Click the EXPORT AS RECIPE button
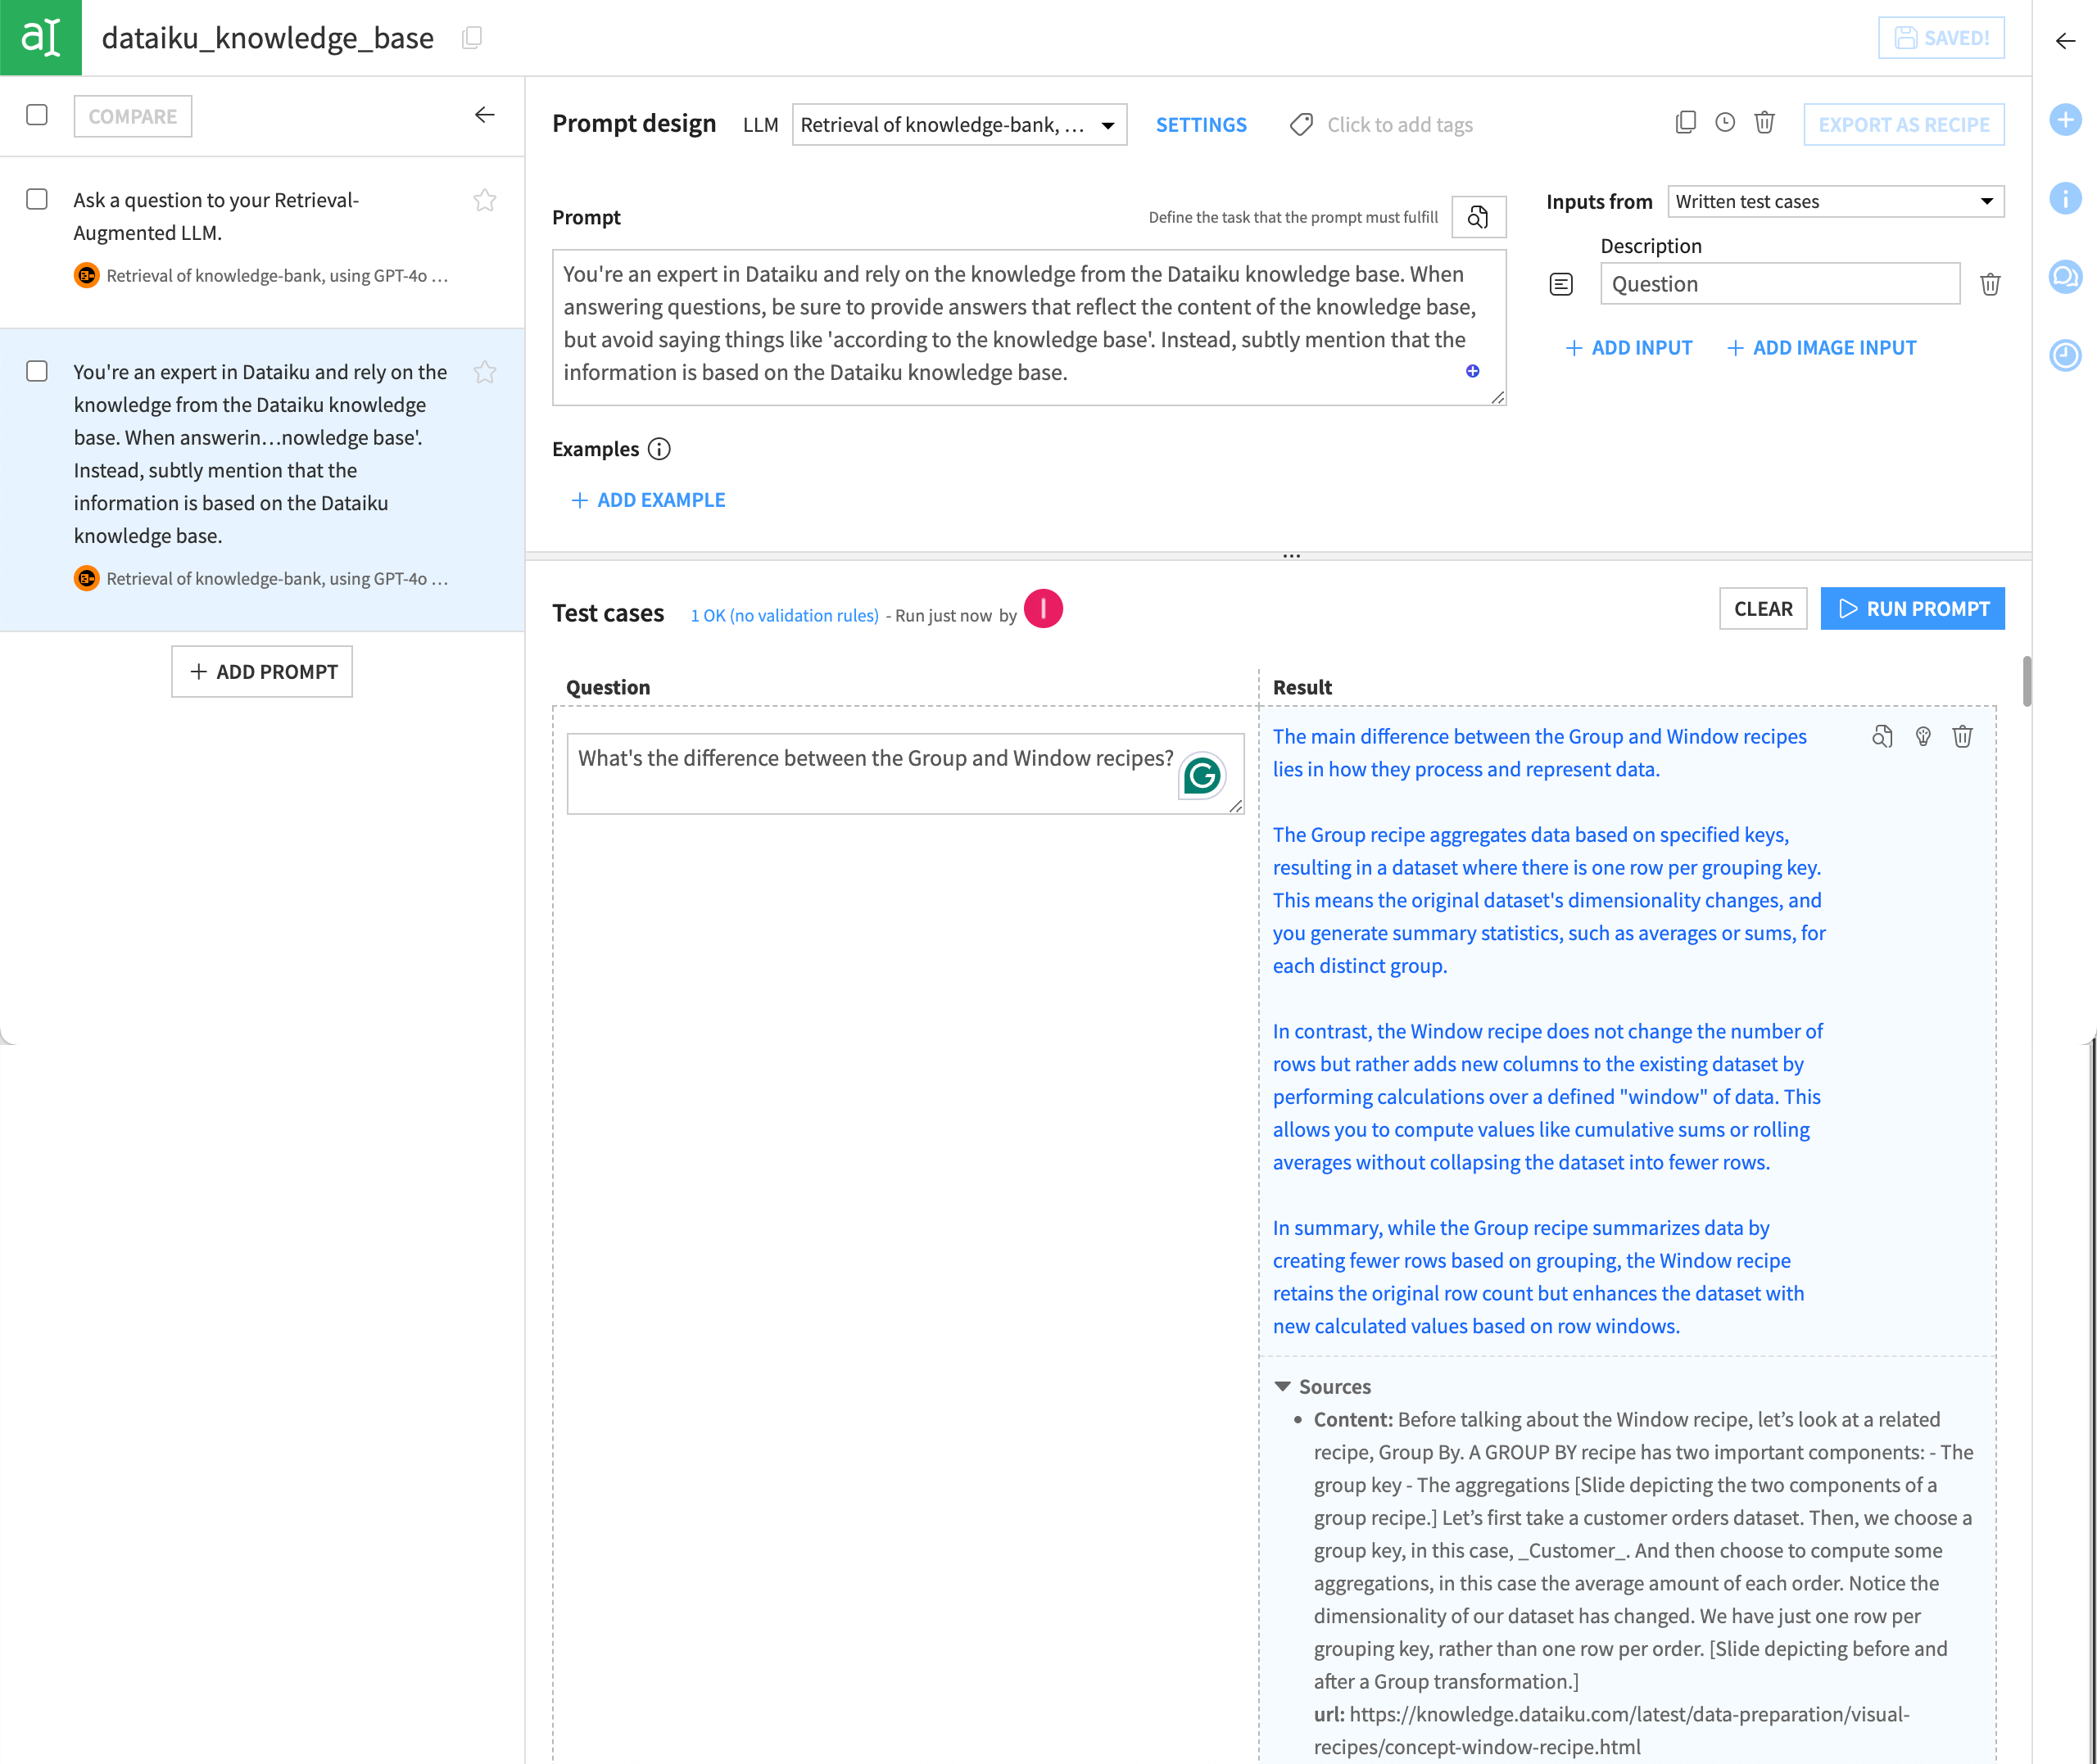Screen dimensions: 2097x1764 [x=1905, y=123]
